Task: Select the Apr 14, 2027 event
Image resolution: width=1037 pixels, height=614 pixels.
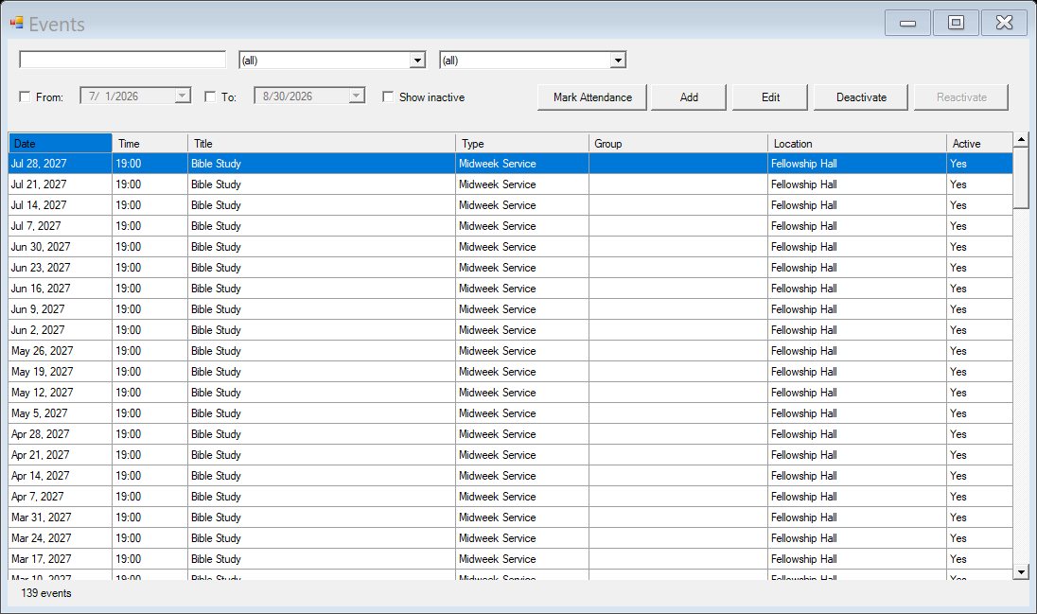Action: [x=510, y=477]
